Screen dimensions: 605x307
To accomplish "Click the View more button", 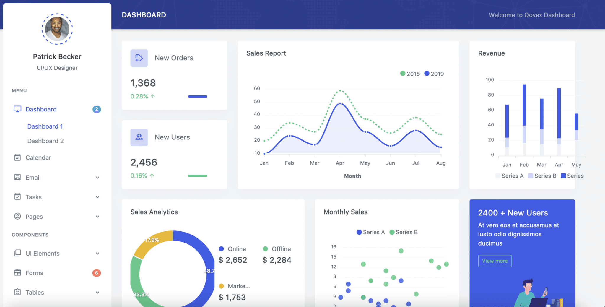I will (x=495, y=261).
